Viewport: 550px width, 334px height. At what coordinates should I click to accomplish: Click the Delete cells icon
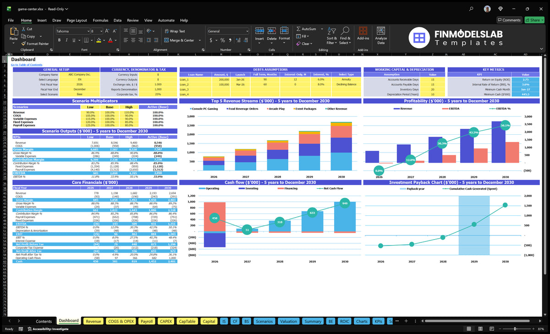(272, 31)
